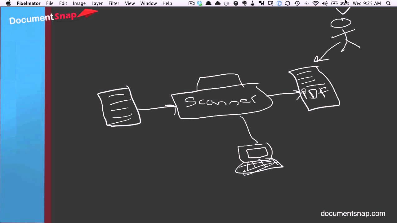The width and height of the screenshot is (397, 223).
Task: Click the Wed 9:25 AM clock
Action: [x=367, y=3]
